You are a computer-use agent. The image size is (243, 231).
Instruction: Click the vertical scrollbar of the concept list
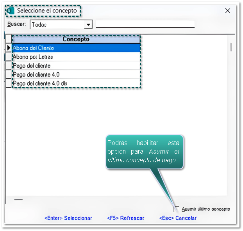231,47
